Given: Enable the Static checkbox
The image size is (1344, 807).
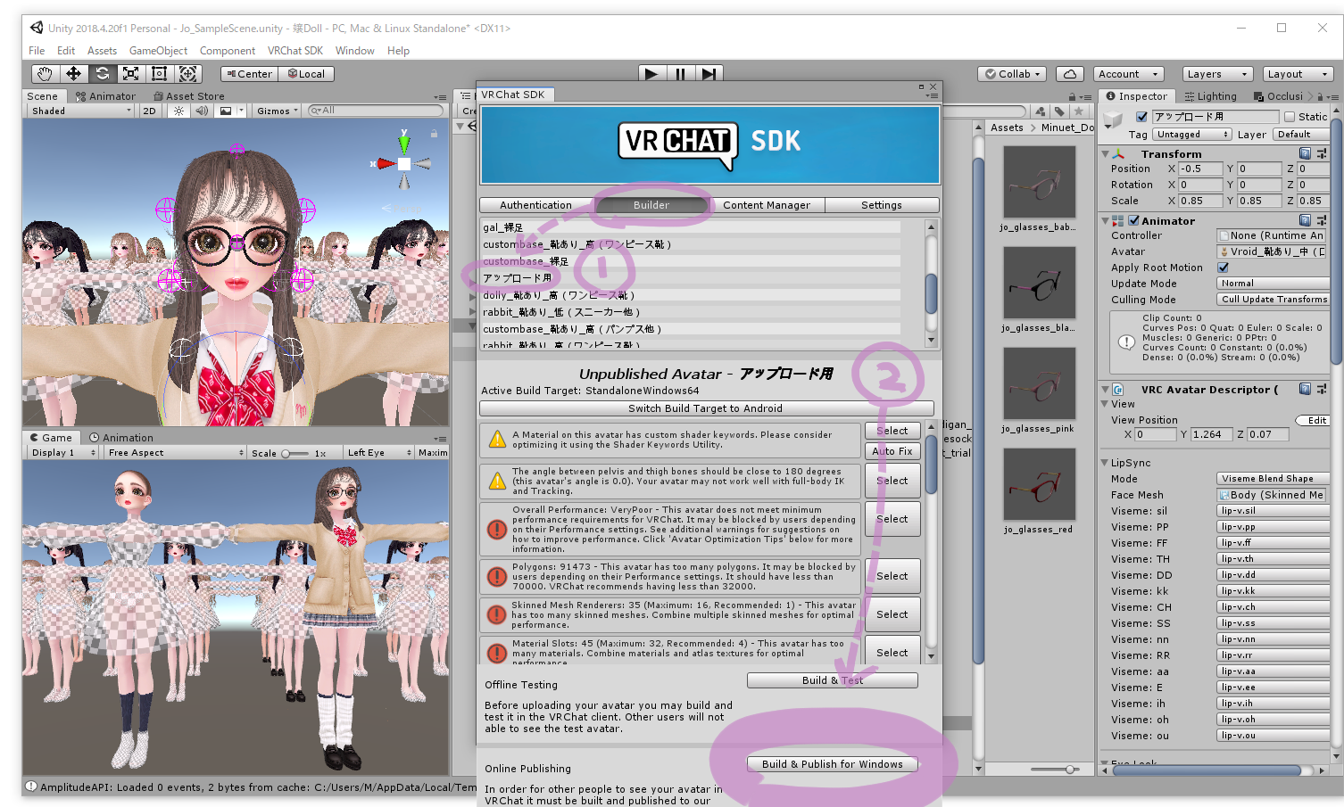Looking at the screenshot, I should click(1290, 116).
